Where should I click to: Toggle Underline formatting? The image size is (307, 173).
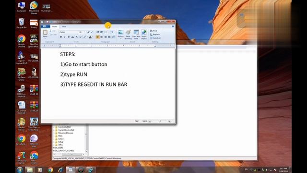click(69, 37)
